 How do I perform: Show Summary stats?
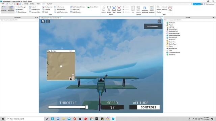pyautogui.click(x=164, y=9)
